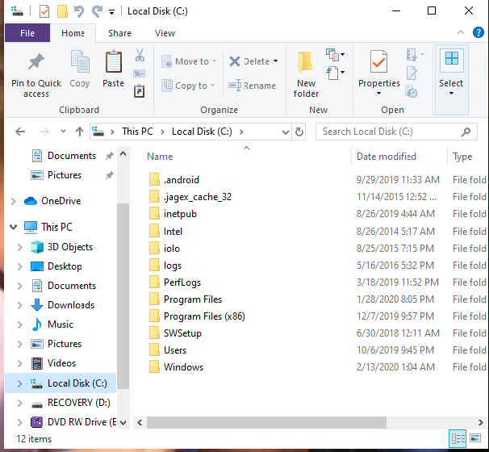Click the Cut scissors icon
Image resolution: width=489 pixels, height=452 pixels.
[140, 55]
